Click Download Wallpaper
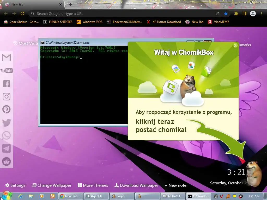This screenshot has width=267, height=200. click(136, 185)
